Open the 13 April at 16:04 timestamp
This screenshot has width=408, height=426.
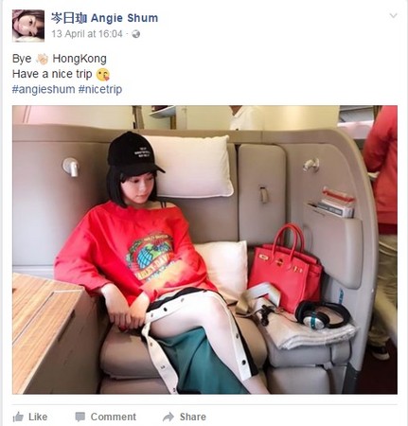pyautogui.click(x=87, y=34)
